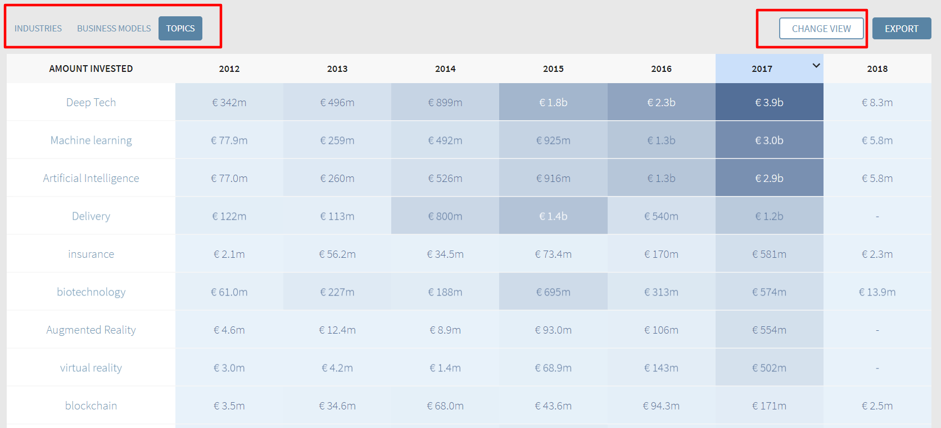Image resolution: width=941 pixels, height=428 pixels.
Task: Open the virtual reality topic link
Action: [91, 368]
